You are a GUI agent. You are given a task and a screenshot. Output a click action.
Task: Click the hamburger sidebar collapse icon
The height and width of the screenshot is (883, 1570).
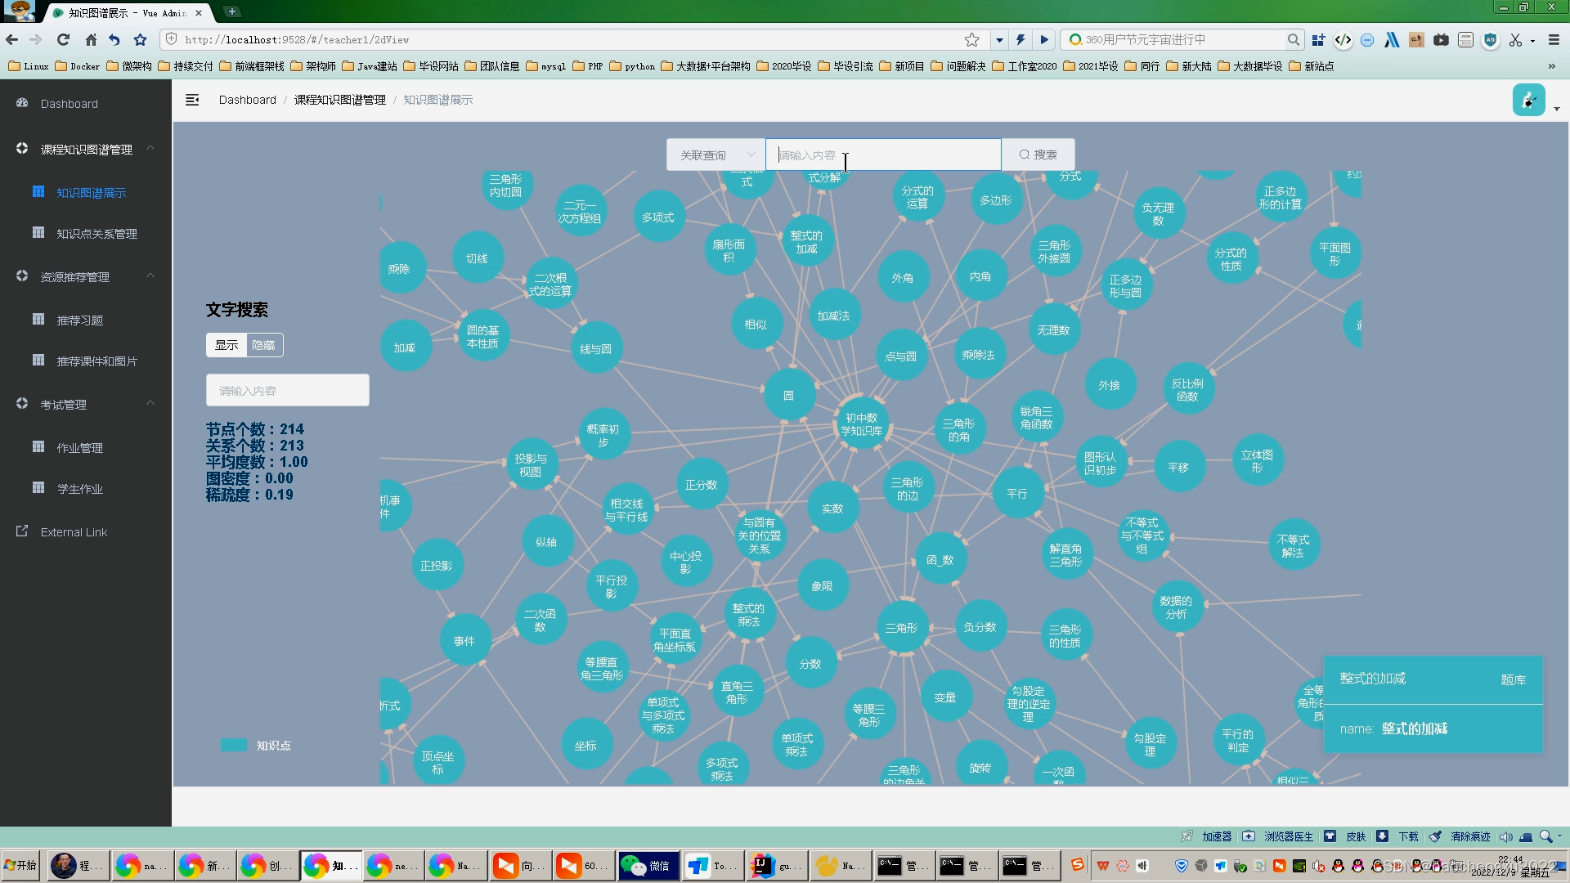[192, 100]
